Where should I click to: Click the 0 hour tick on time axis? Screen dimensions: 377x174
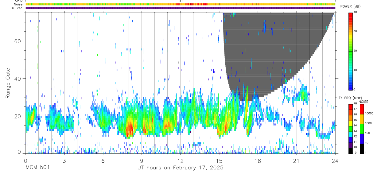point(25,160)
